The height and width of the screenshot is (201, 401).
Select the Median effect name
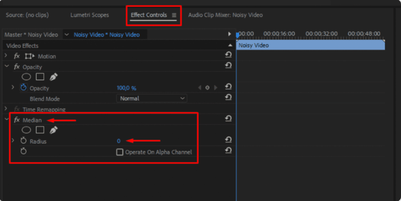(32, 120)
